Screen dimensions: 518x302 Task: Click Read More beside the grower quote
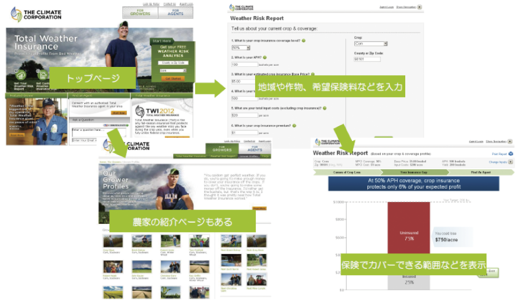point(259,208)
